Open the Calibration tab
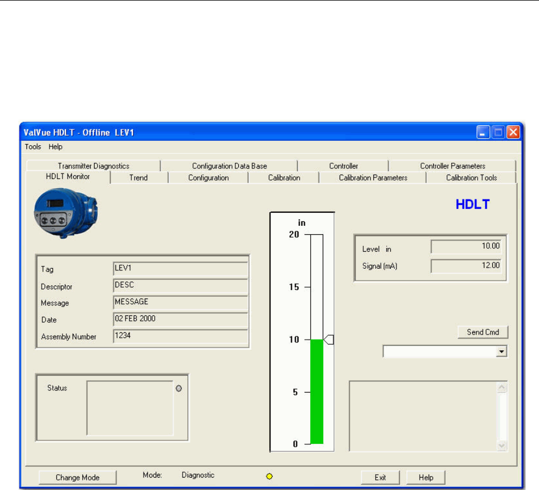539x490 pixels. click(284, 178)
